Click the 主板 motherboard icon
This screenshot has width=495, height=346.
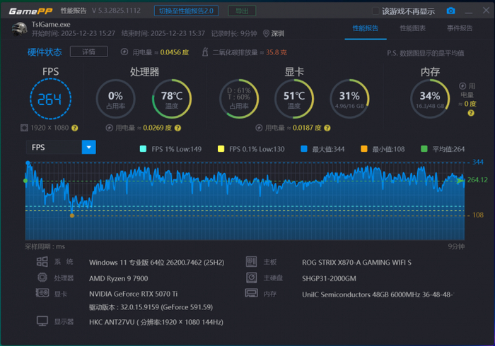252,261
